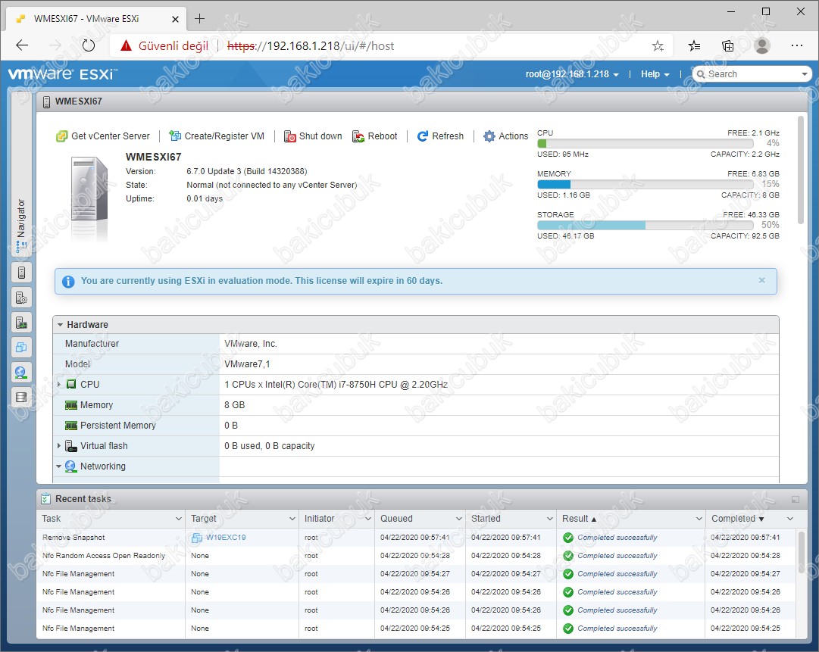Screen dimensions: 819x652
Task: Close the WMESXI67 browser tab
Action: (x=176, y=20)
